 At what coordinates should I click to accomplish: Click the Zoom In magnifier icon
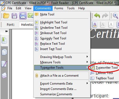(116, 16)
